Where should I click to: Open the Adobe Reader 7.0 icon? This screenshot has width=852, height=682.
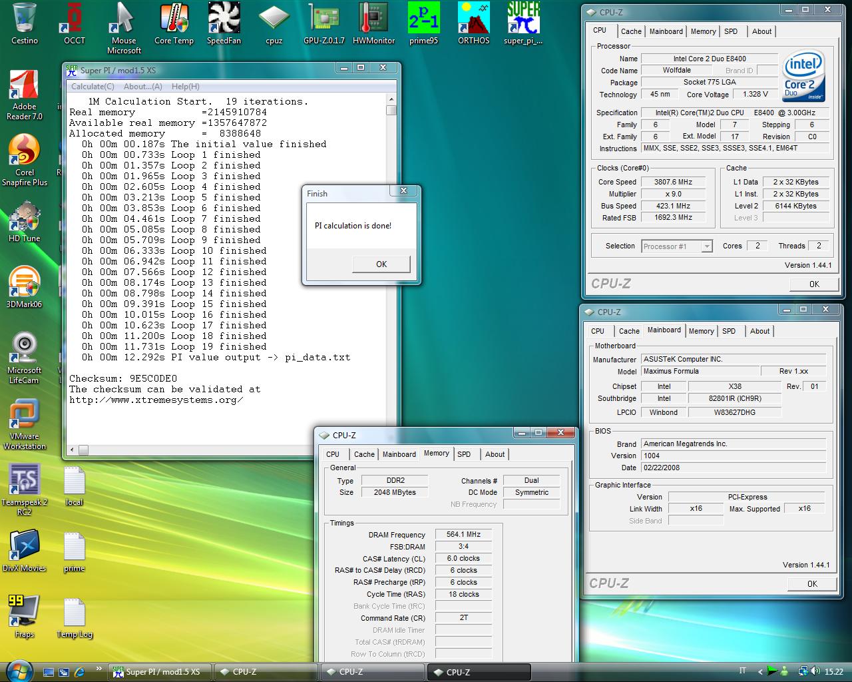pyautogui.click(x=25, y=95)
